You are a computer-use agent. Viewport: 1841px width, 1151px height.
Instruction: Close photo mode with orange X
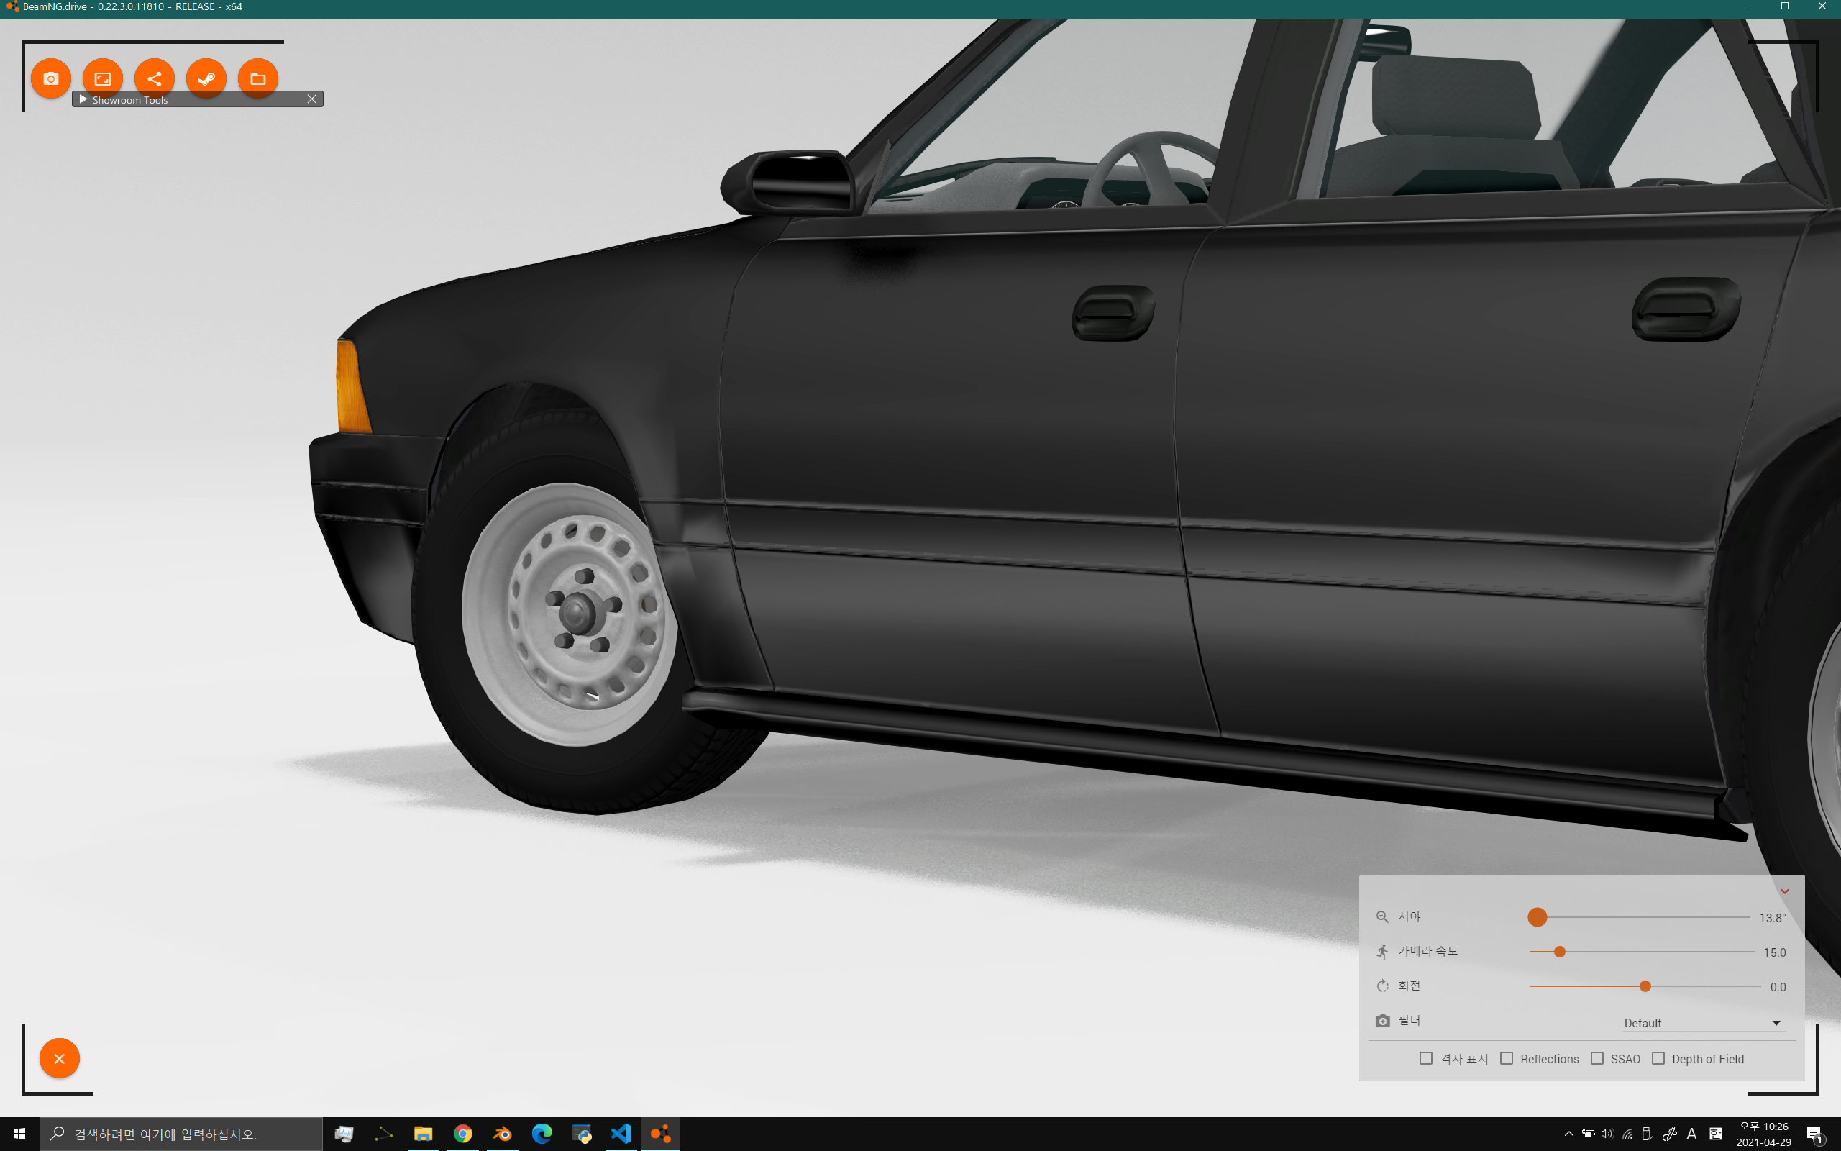click(60, 1058)
